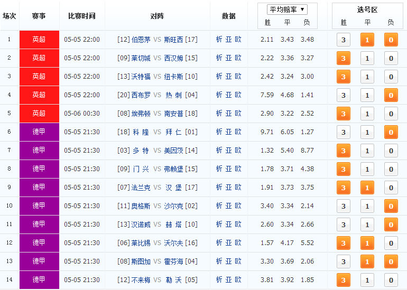This screenshot has height=290, width=407.
Task: Click team name 霍芬海
Action: coord(174,261)
